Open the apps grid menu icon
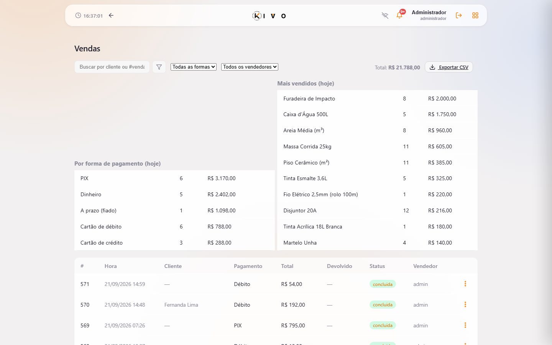Screen dimensions: 552x345 [475, 15]
